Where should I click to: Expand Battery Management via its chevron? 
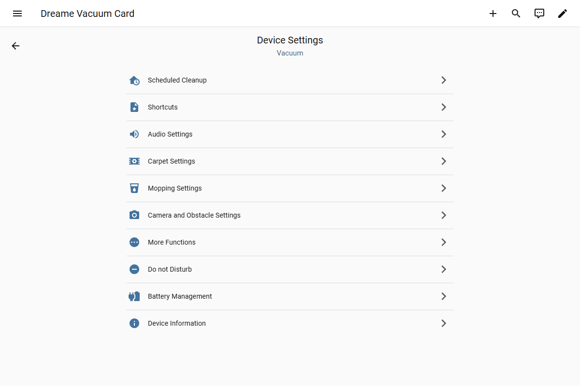click(444, 296)
